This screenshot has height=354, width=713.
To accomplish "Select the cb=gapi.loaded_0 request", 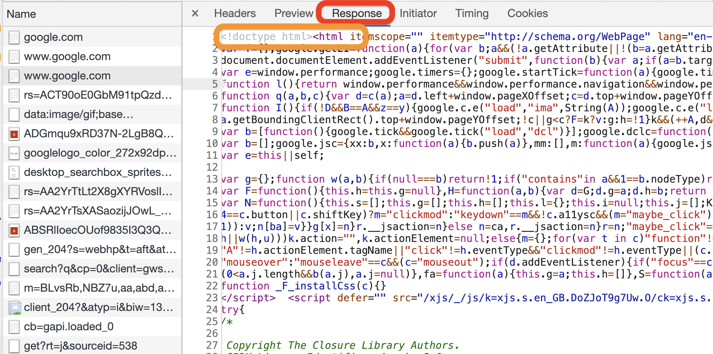I will 92,327.
